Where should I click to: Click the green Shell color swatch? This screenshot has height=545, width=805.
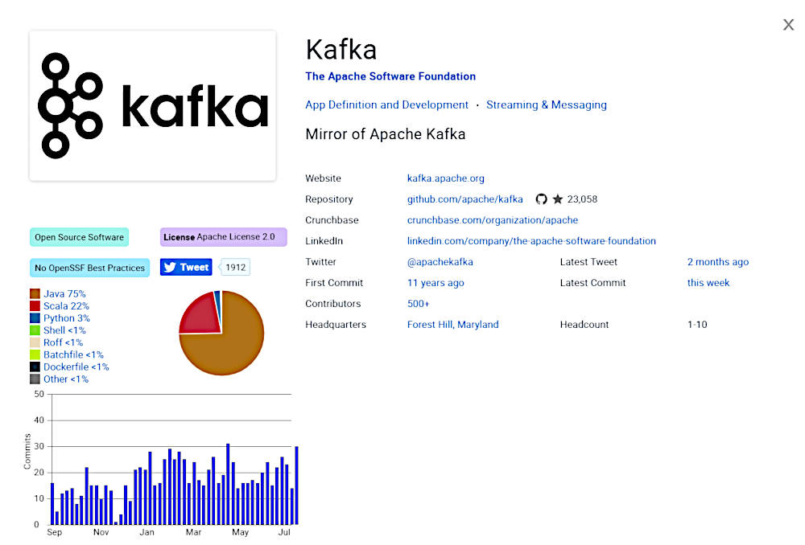(35, 330)
